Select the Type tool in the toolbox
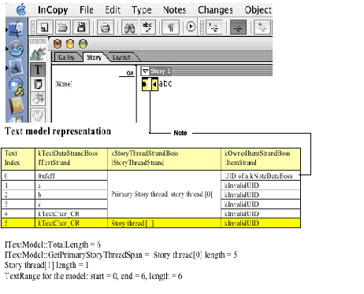 (x=38, y=70)
